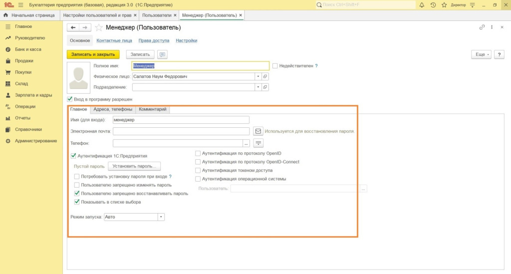Open the history clock icon
Image resolution: width=511 pixels, height=274 pixels.
click(x=433, y=5)
